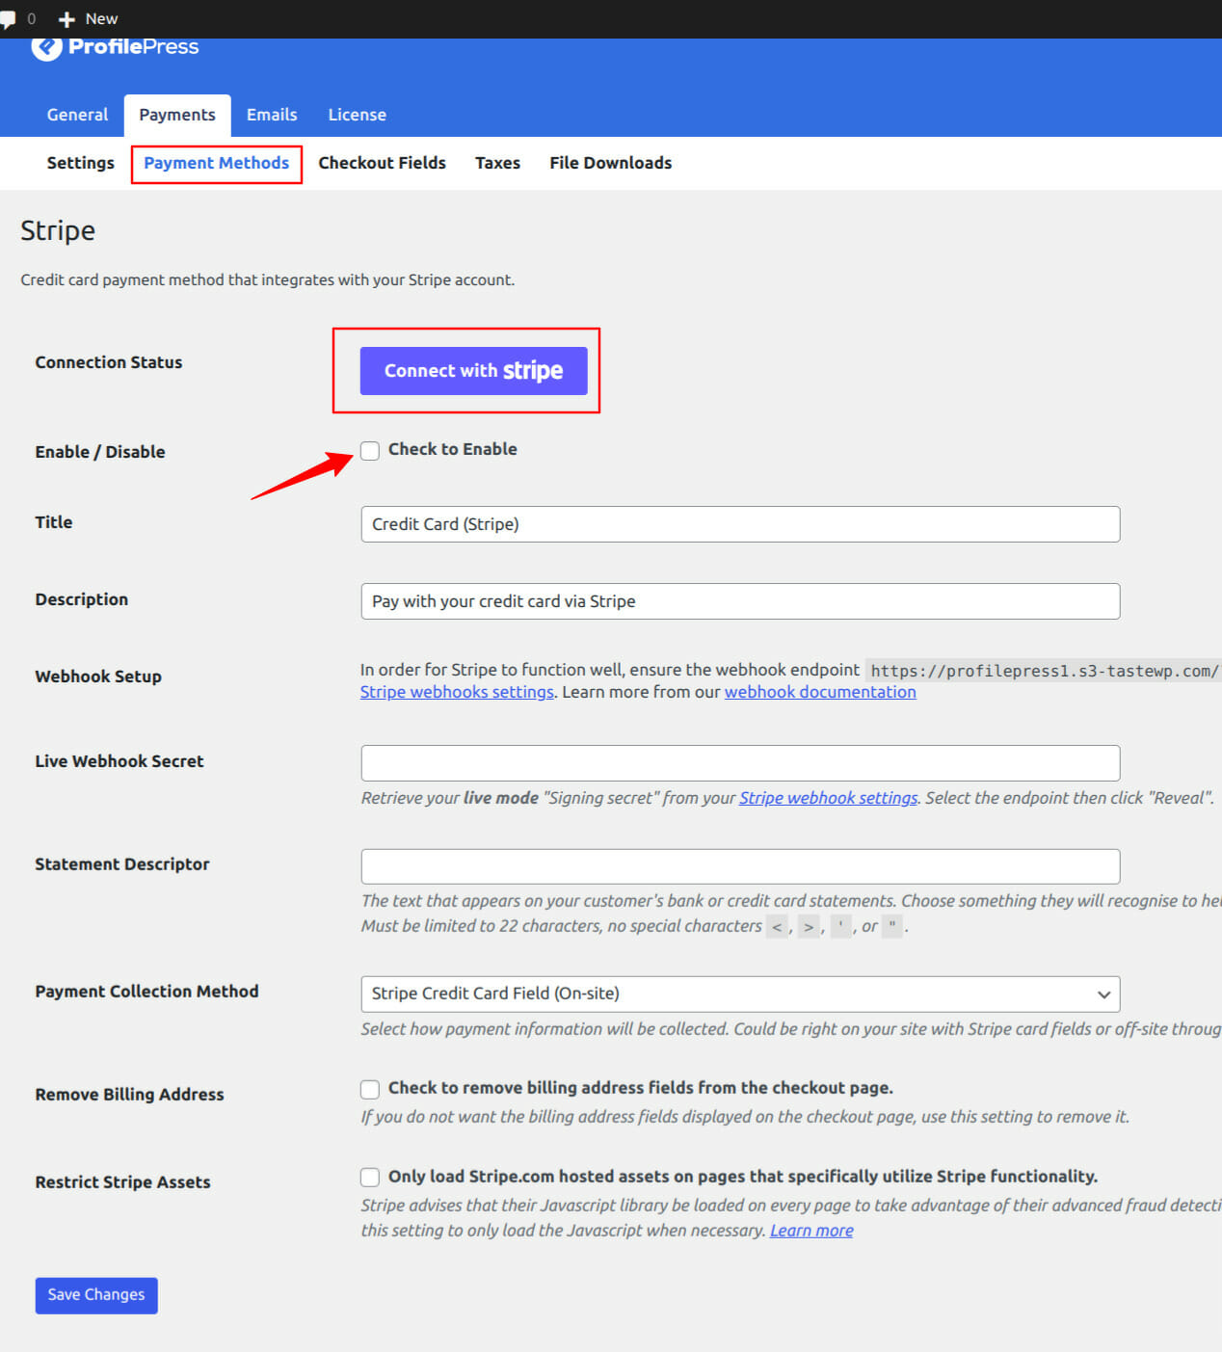
Task: Open the Settings sub-tab
Action: click(x=81, y=163)
